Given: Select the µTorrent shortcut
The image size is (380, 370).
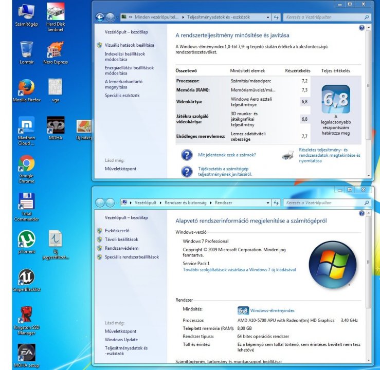Looking at the screenshot, I should click(26, 242).
